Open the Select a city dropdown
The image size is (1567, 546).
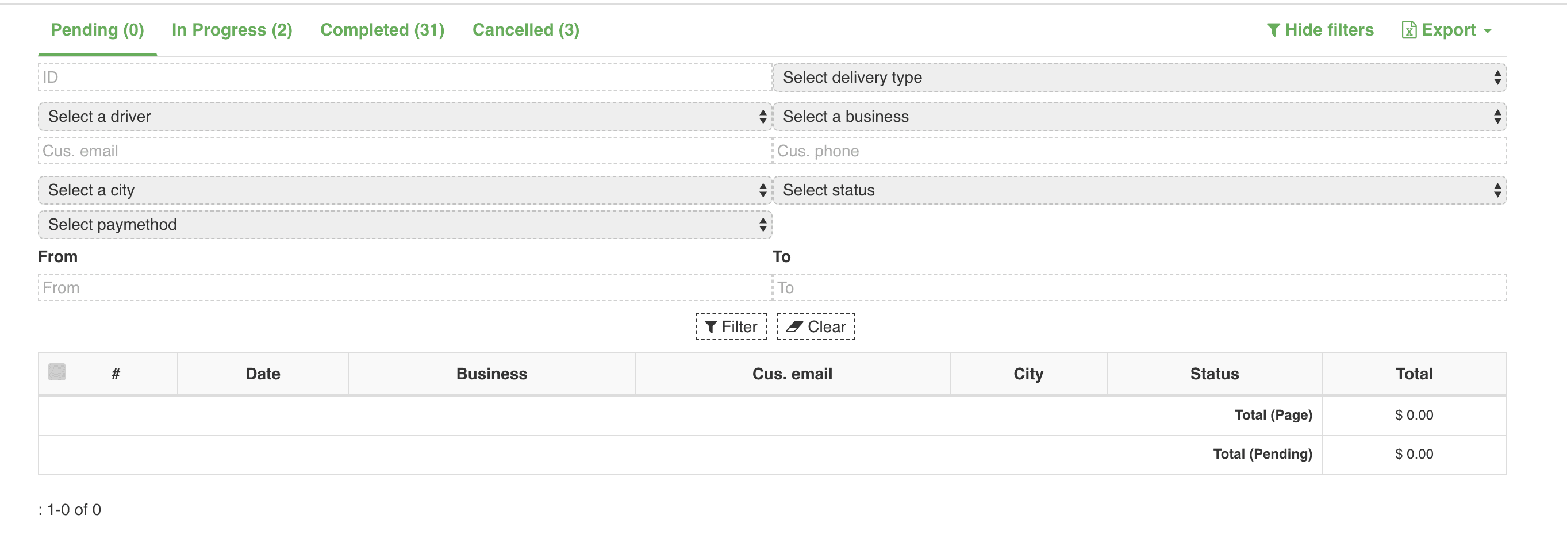pos(405,190)
